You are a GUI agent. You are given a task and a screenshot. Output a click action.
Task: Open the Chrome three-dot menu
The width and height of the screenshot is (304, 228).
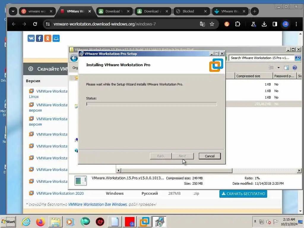click(x=296, y=24)
